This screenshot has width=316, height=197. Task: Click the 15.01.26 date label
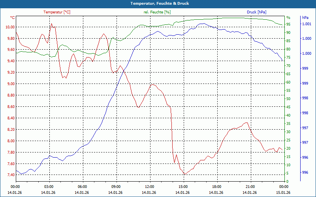tap(283, 193)
